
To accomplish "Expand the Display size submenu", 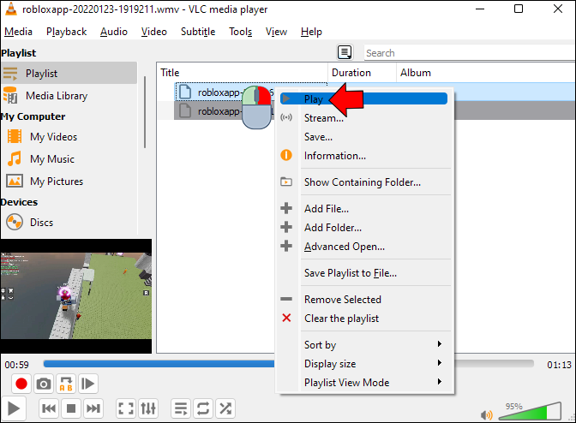I will (363, 364).
